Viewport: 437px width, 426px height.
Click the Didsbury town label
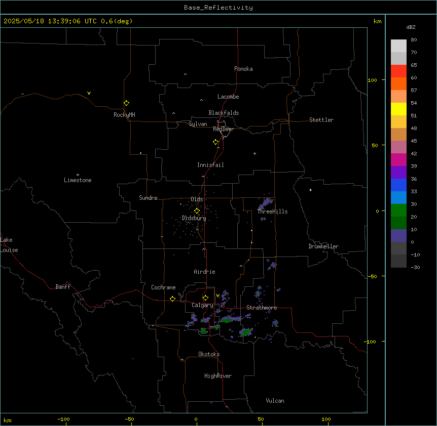click(x=194, y=218)
